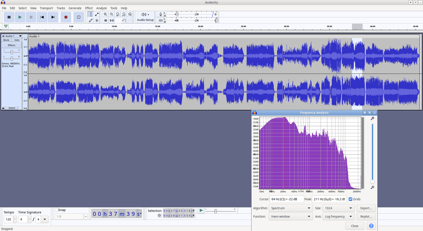The image size is (423, 231).
Task: Click the Redo arrow icon
Action: [x=130, y=20]
